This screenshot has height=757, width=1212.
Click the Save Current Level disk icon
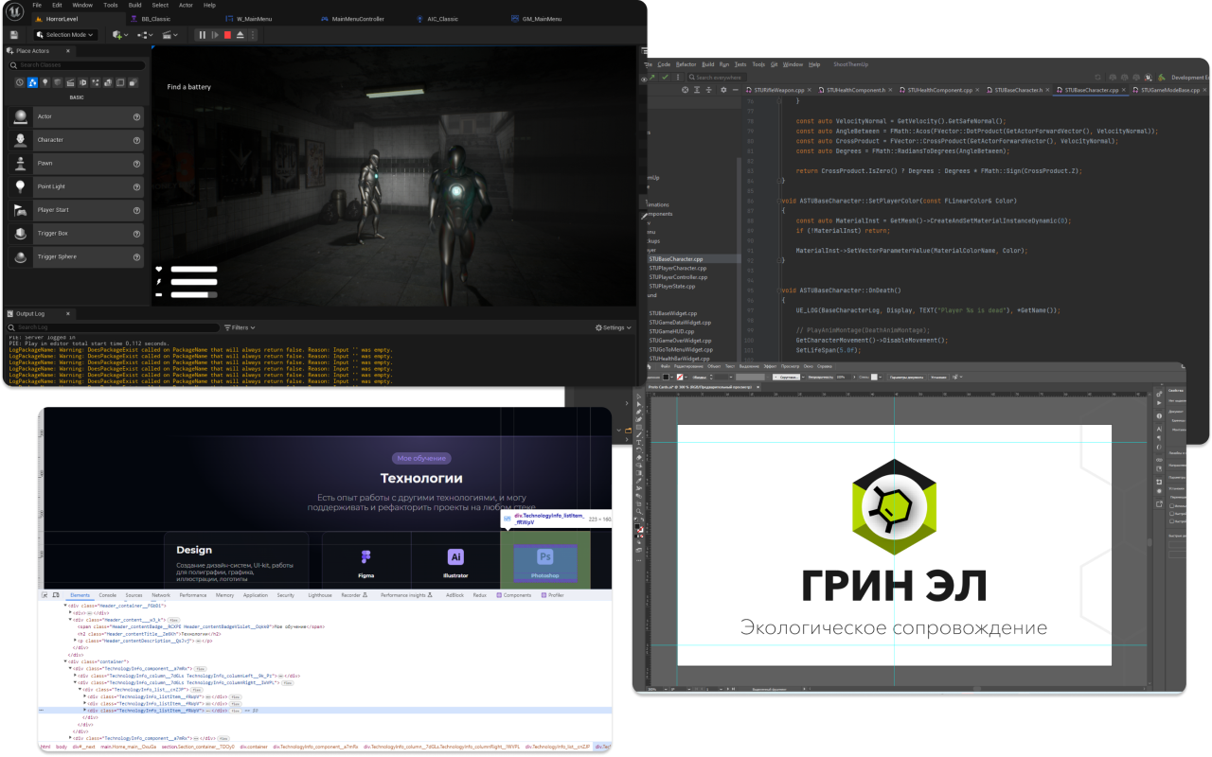[x=14, y=35]
